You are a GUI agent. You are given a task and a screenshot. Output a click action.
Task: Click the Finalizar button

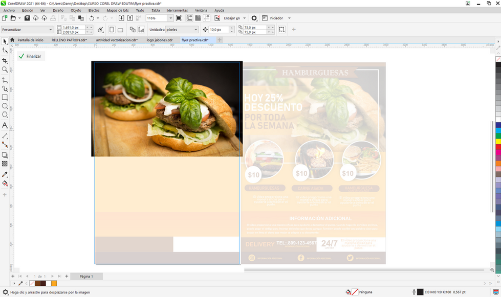tap(30, 56)
